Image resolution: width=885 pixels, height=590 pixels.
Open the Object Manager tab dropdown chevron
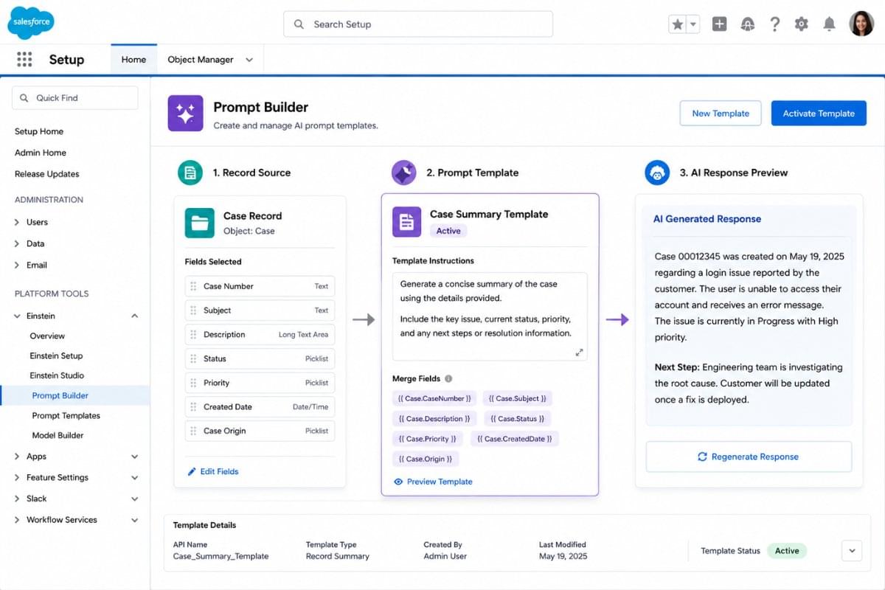(x=249, y=60)
